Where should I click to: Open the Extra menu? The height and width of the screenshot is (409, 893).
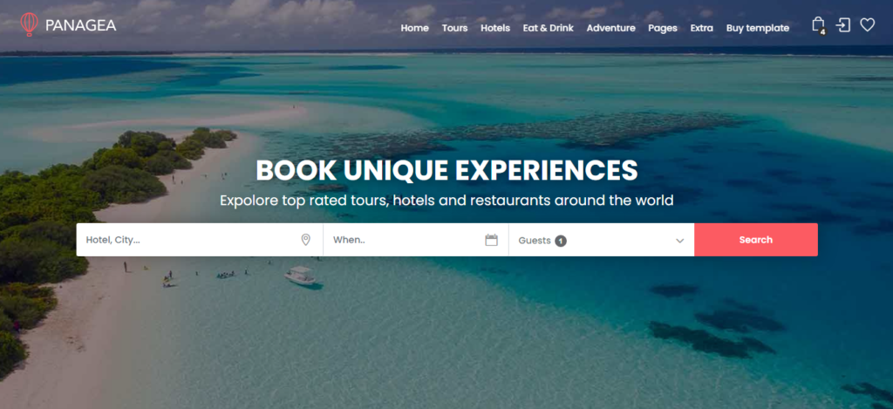[x=702, y=28]
